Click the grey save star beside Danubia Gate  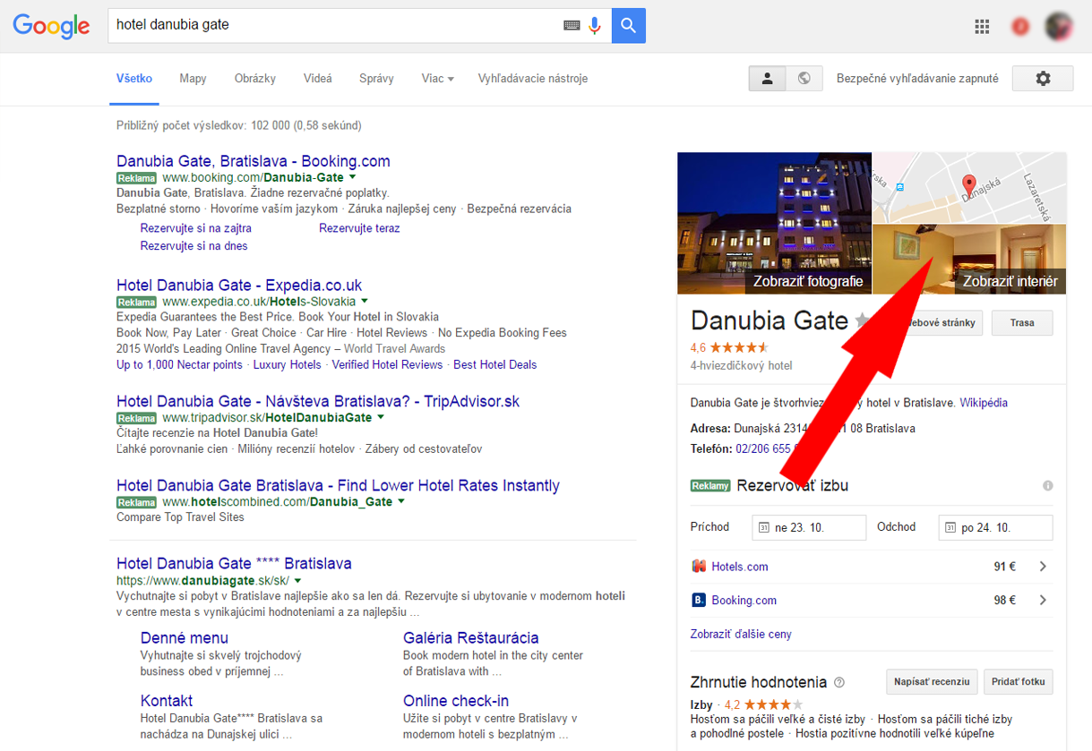tap(862, 320)
